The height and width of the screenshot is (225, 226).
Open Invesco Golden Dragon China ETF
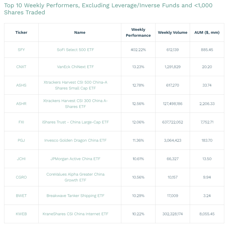pyautogui.click(x=75, y=140)
